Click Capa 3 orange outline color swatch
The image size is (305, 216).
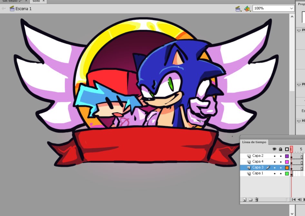[287, 168]
